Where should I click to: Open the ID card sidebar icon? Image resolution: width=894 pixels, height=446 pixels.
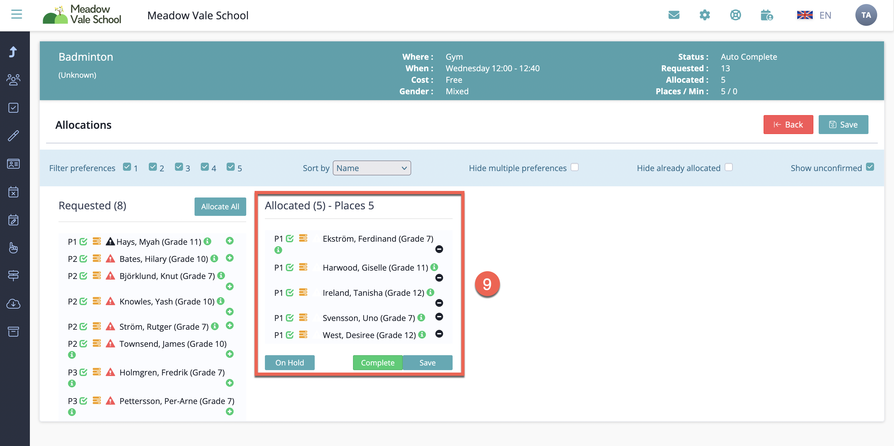[x=13, y=164]
